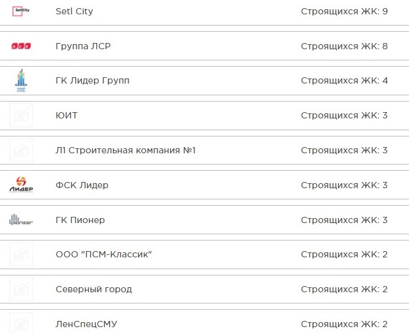Go to Л1 Строительная компания №1
Viewport: 409px width, 334px height.
pyautogui.click(x=125, y=150)
